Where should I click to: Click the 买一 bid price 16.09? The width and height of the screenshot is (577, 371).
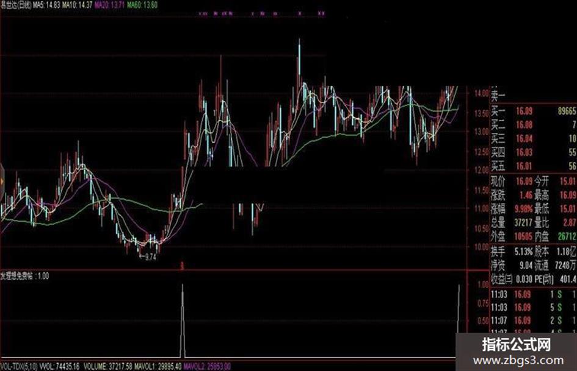click(x=524, y=111)
